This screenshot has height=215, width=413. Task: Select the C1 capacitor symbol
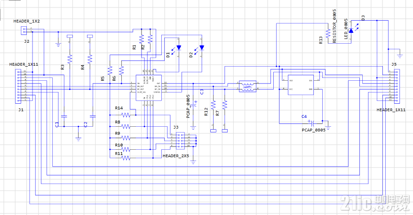[64, 116]
